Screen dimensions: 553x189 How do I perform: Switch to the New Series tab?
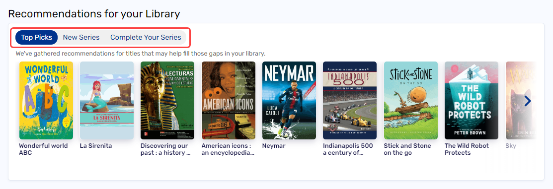81,37
